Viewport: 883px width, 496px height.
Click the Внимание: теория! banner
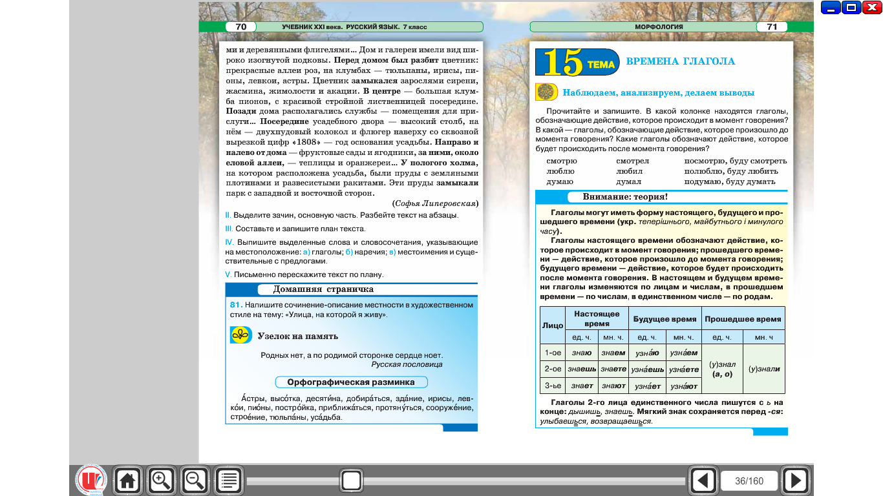click(x=625, y=197)
